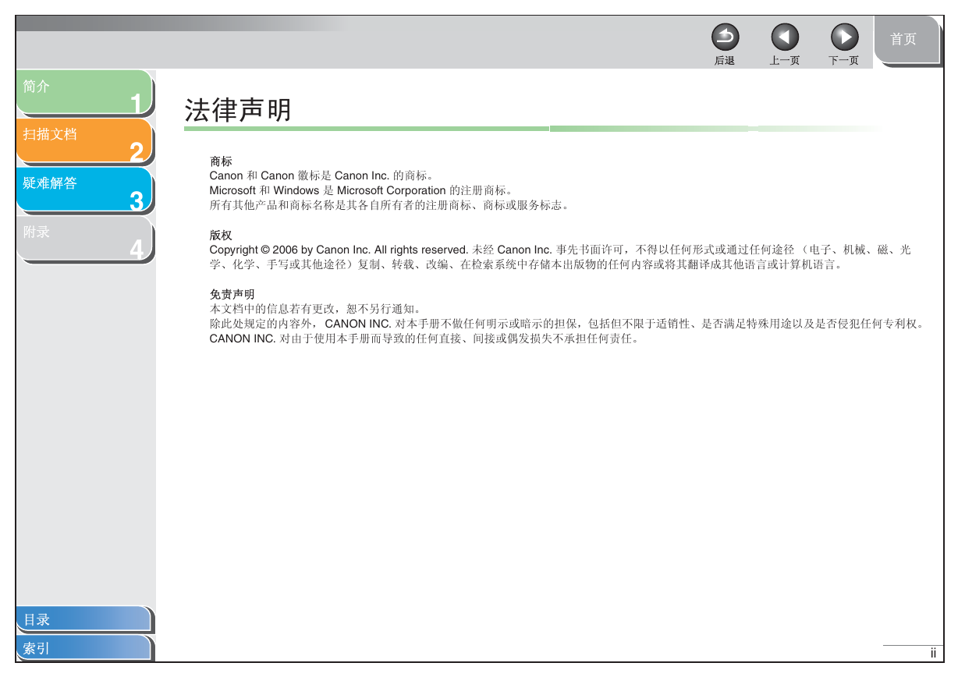
Task: Click the line starting '除此处规定的内容外'
Action: pos(567,323)
